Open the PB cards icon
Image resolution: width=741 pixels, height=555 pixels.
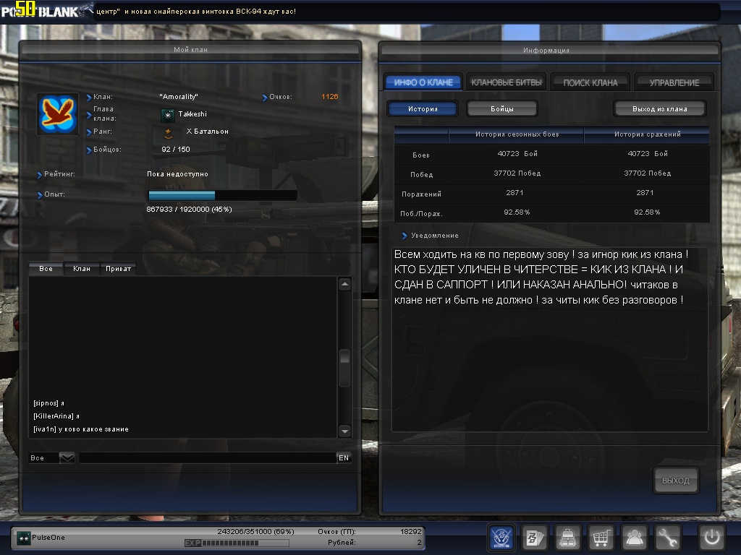click(535, 538)
